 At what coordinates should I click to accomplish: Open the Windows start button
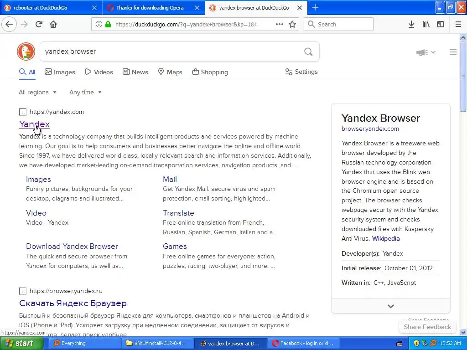[x=22, y=343]
